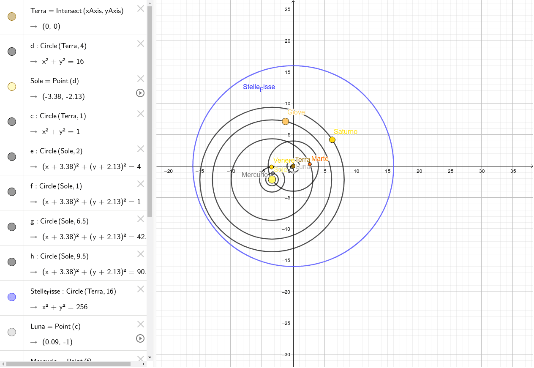
Task: Click definition 'c : Circle (Terra, 1)'
Action: [x=58, y=116]
